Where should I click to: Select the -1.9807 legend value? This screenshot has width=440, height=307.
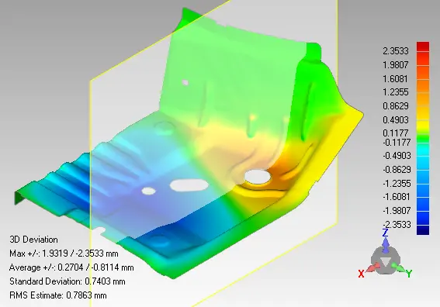[397, 211]
